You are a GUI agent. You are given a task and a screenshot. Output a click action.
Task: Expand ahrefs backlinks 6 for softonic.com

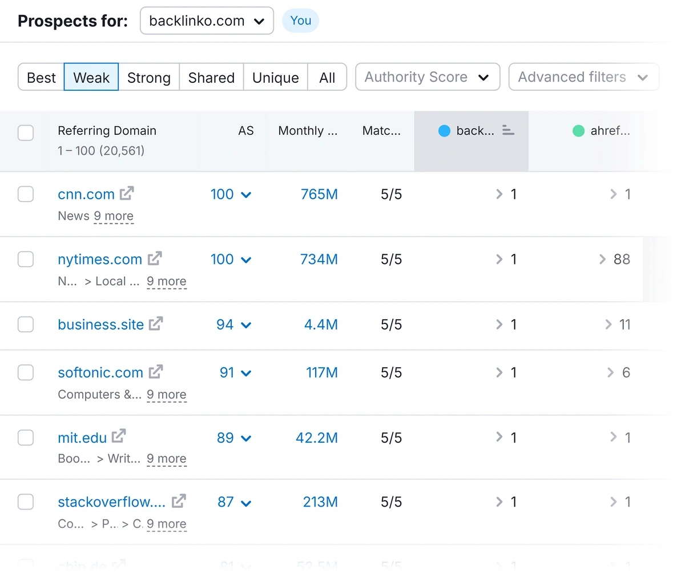(618, 372)
